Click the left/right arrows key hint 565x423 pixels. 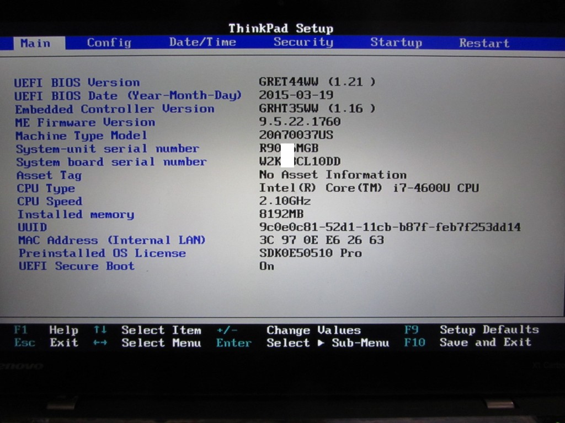coord(100,343)
